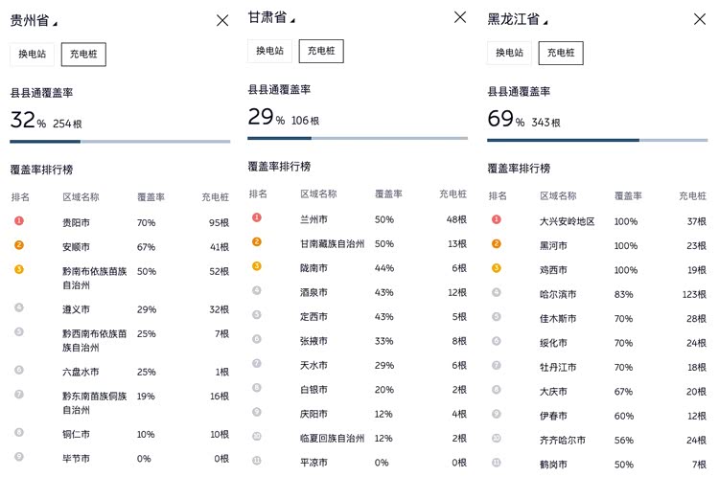Screen dimensions: 719x477
Task: Select 充电桩 toggle in 甘肃省 panel
Action: pos(320,52)
